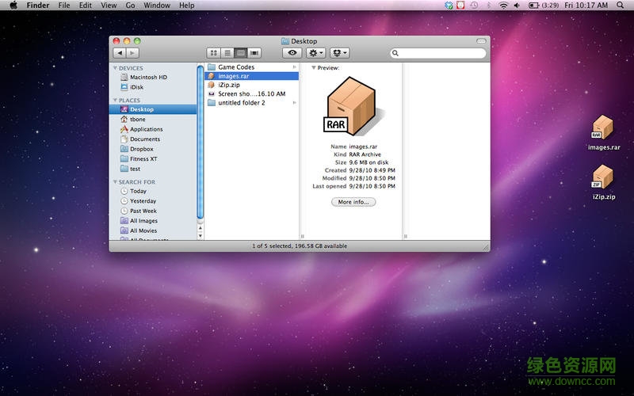Open the Action gear menu
634x396 pixels.
point(316,53)
